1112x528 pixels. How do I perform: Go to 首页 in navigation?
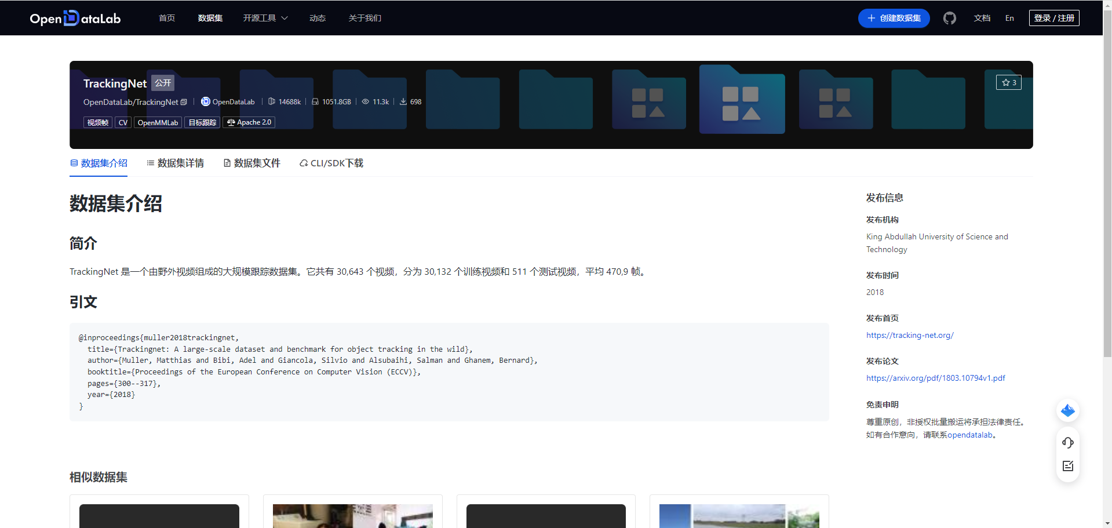pos(167,18)
